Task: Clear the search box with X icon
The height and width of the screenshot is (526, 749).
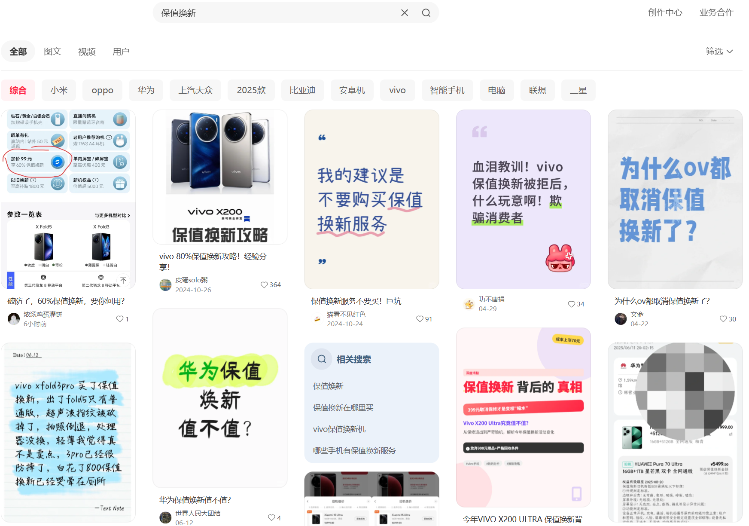Action: [x=404, y=13]
